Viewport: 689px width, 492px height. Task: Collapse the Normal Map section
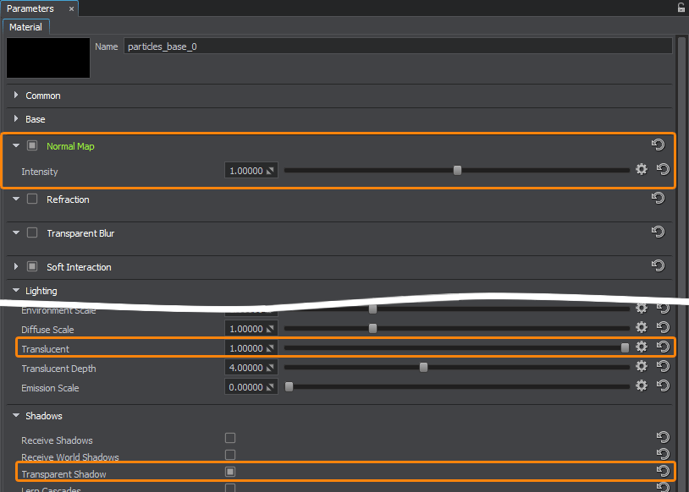pyautogui.click(x=16, y=145)
